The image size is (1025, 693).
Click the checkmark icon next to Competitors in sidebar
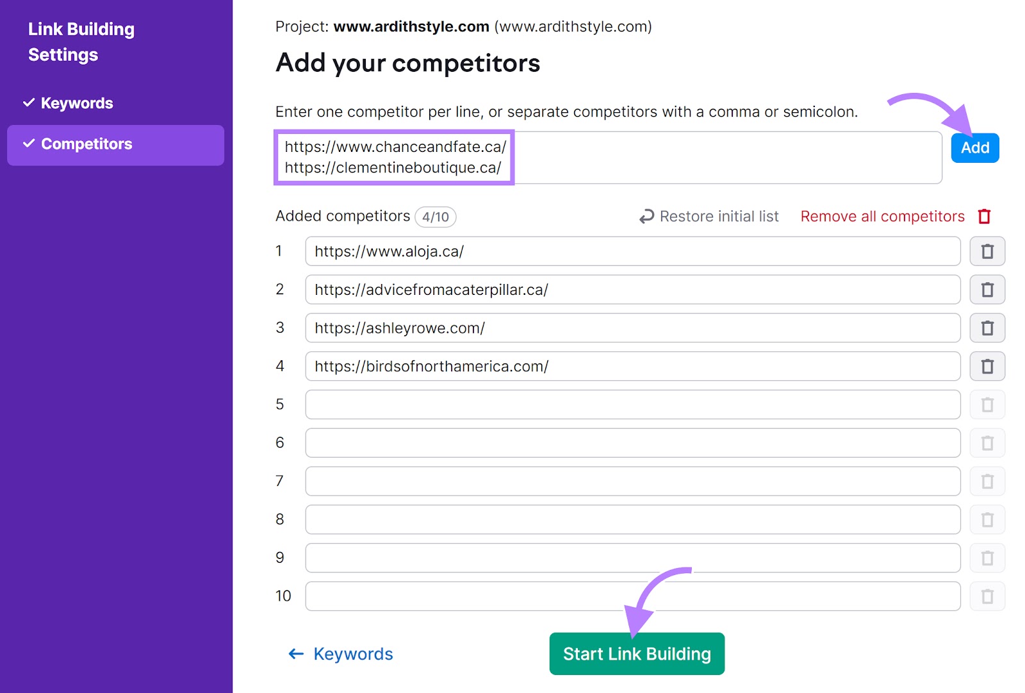pyautogui.click(x=28, y=144)
